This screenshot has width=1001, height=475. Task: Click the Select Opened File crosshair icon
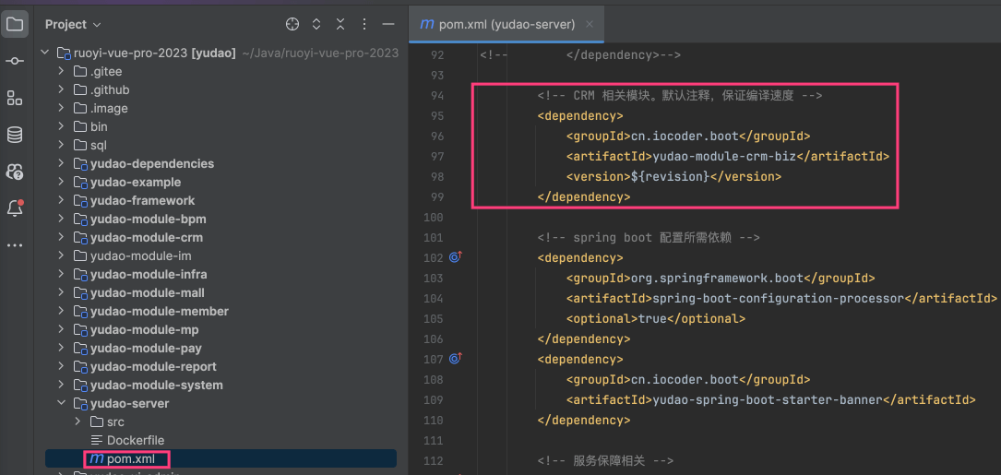292,24
